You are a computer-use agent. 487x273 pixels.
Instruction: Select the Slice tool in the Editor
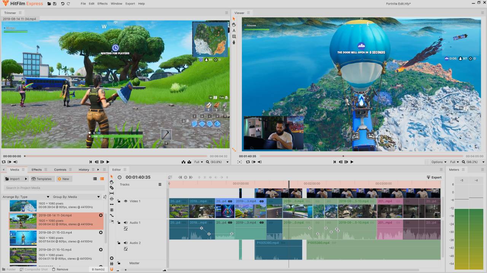[x=112, y=188]
